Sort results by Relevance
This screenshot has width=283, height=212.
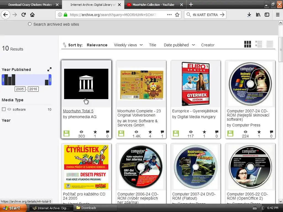coord(97,45)
